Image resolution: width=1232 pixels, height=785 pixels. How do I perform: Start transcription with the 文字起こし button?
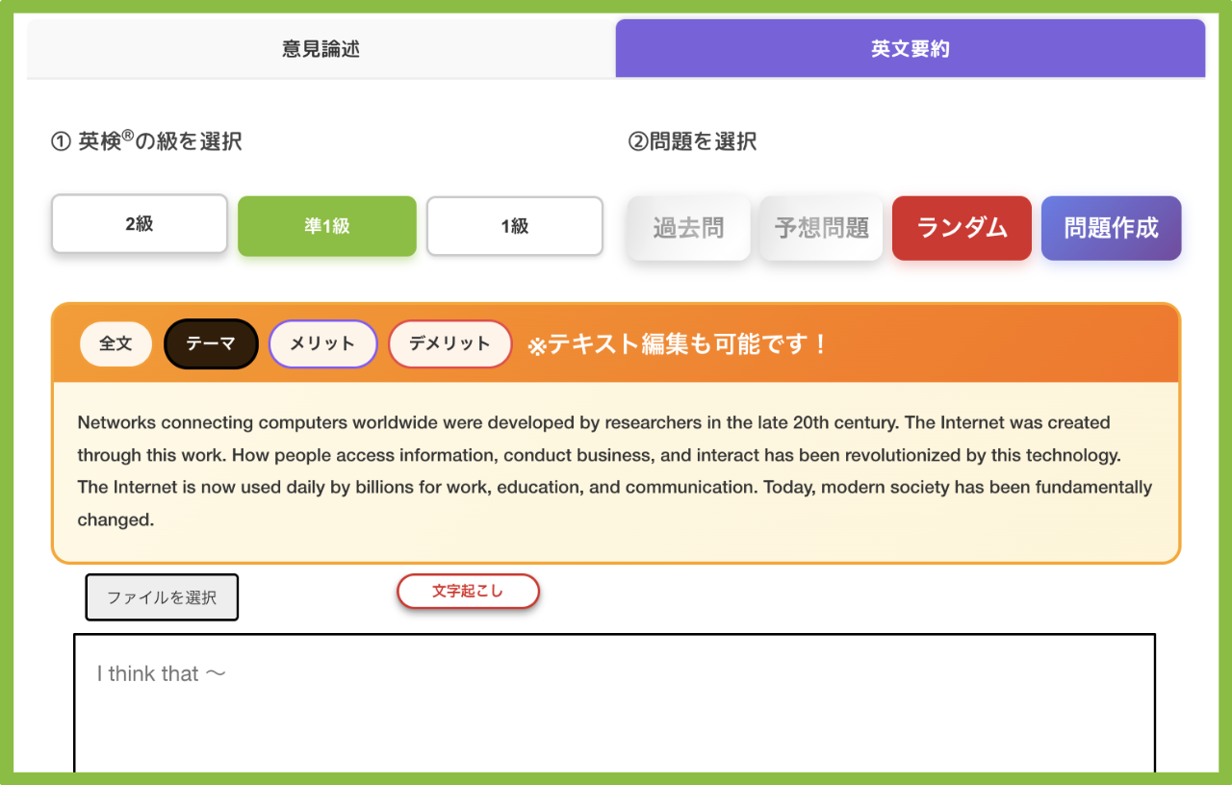468,591
